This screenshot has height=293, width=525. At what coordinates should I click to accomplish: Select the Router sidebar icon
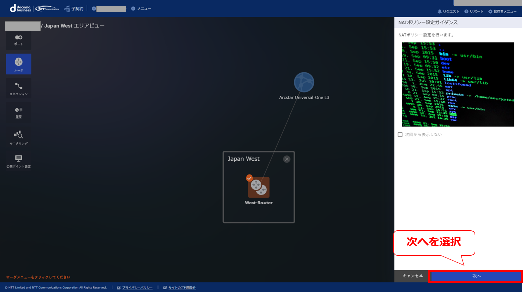tap(18, 64)
